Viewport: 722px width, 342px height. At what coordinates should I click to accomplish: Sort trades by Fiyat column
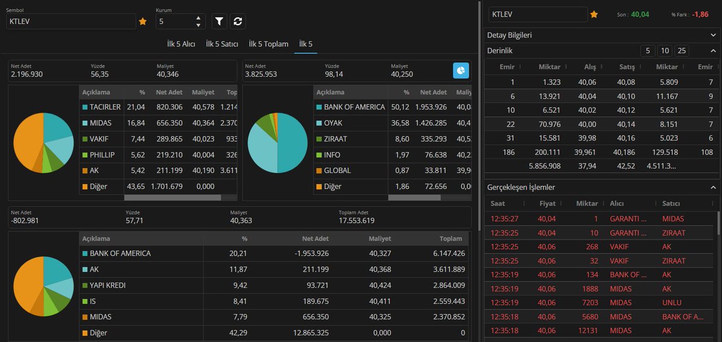point(547,203)
